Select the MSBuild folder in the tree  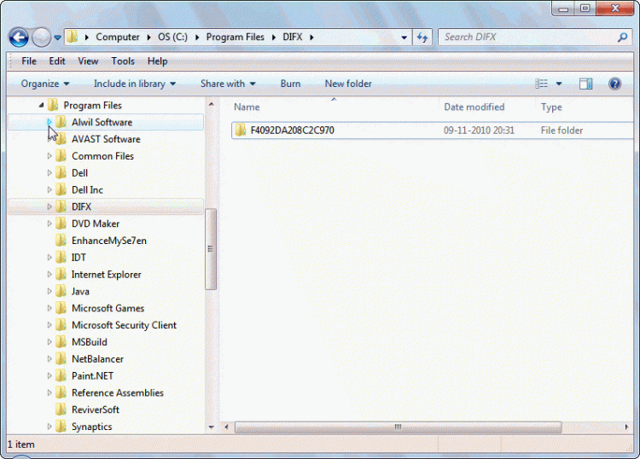click(90, 342)
